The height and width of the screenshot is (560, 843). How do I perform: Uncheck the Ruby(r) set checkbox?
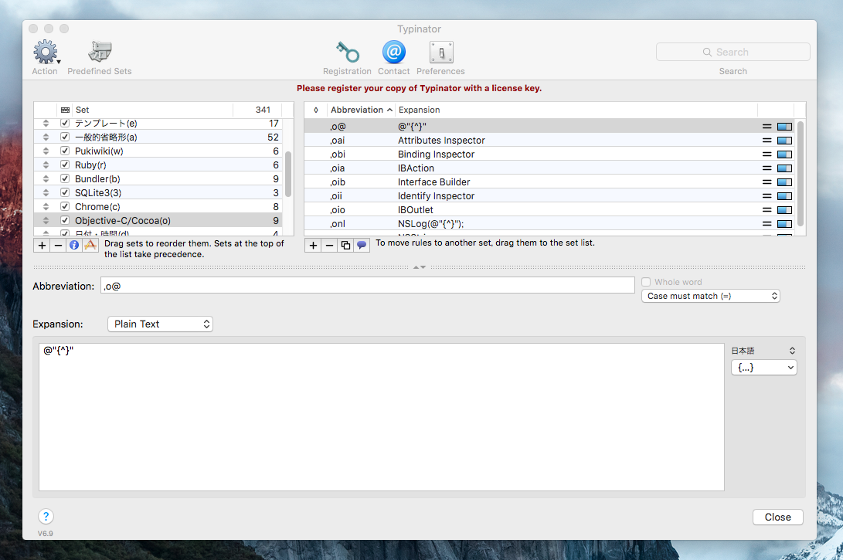65,165
